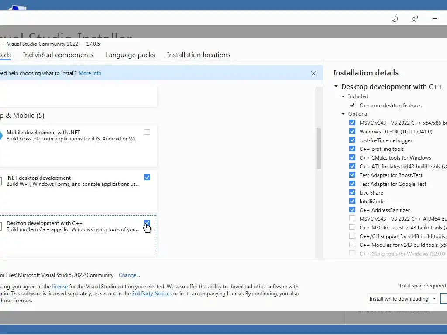Check C++/CLI support for v143 build tools
Image resolution: width=447 pixels, height=335 pixels.
point(352,236)
